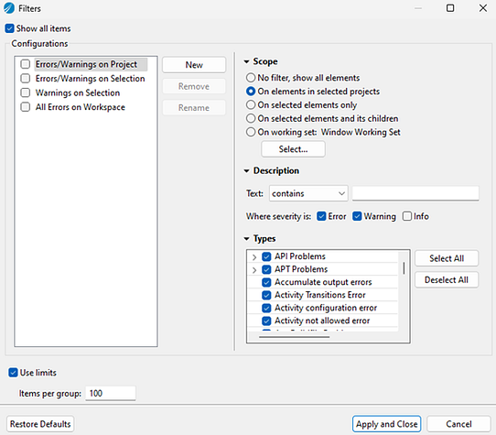Uncheck Activity not allowed error type

pyautogui.click(x=266, y=321)
